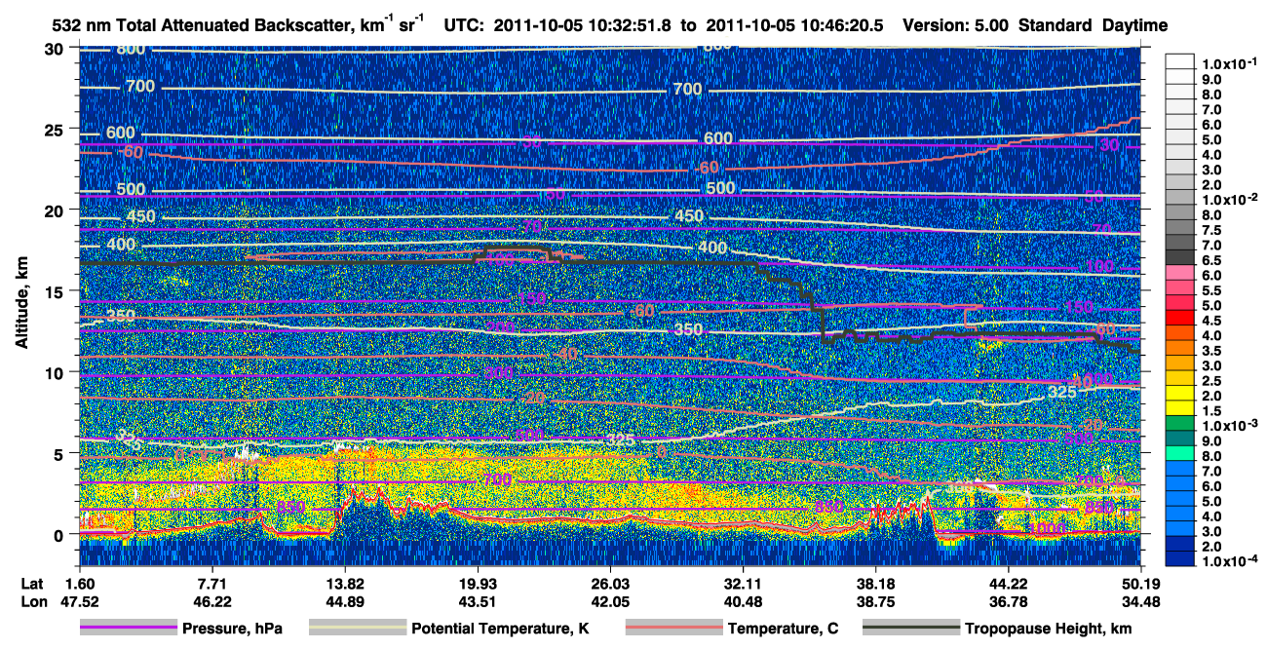This screenshot has width=1267, height=650.
Task: Click the longitude value '42.05'
Action: click(609, 602)
